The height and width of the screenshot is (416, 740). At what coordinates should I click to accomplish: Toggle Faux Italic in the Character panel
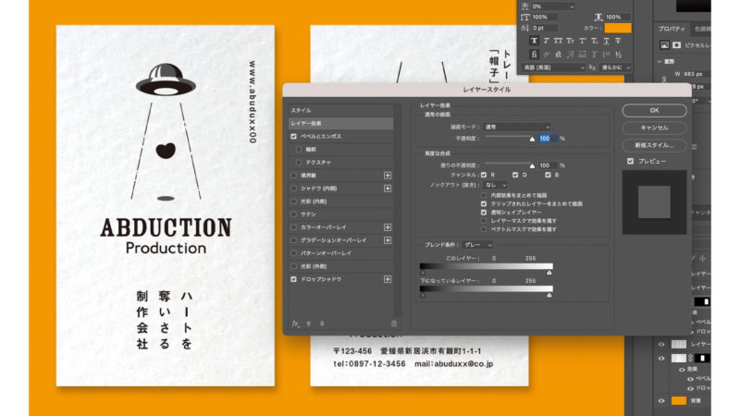pyautogui.click(x=546, y=41)
